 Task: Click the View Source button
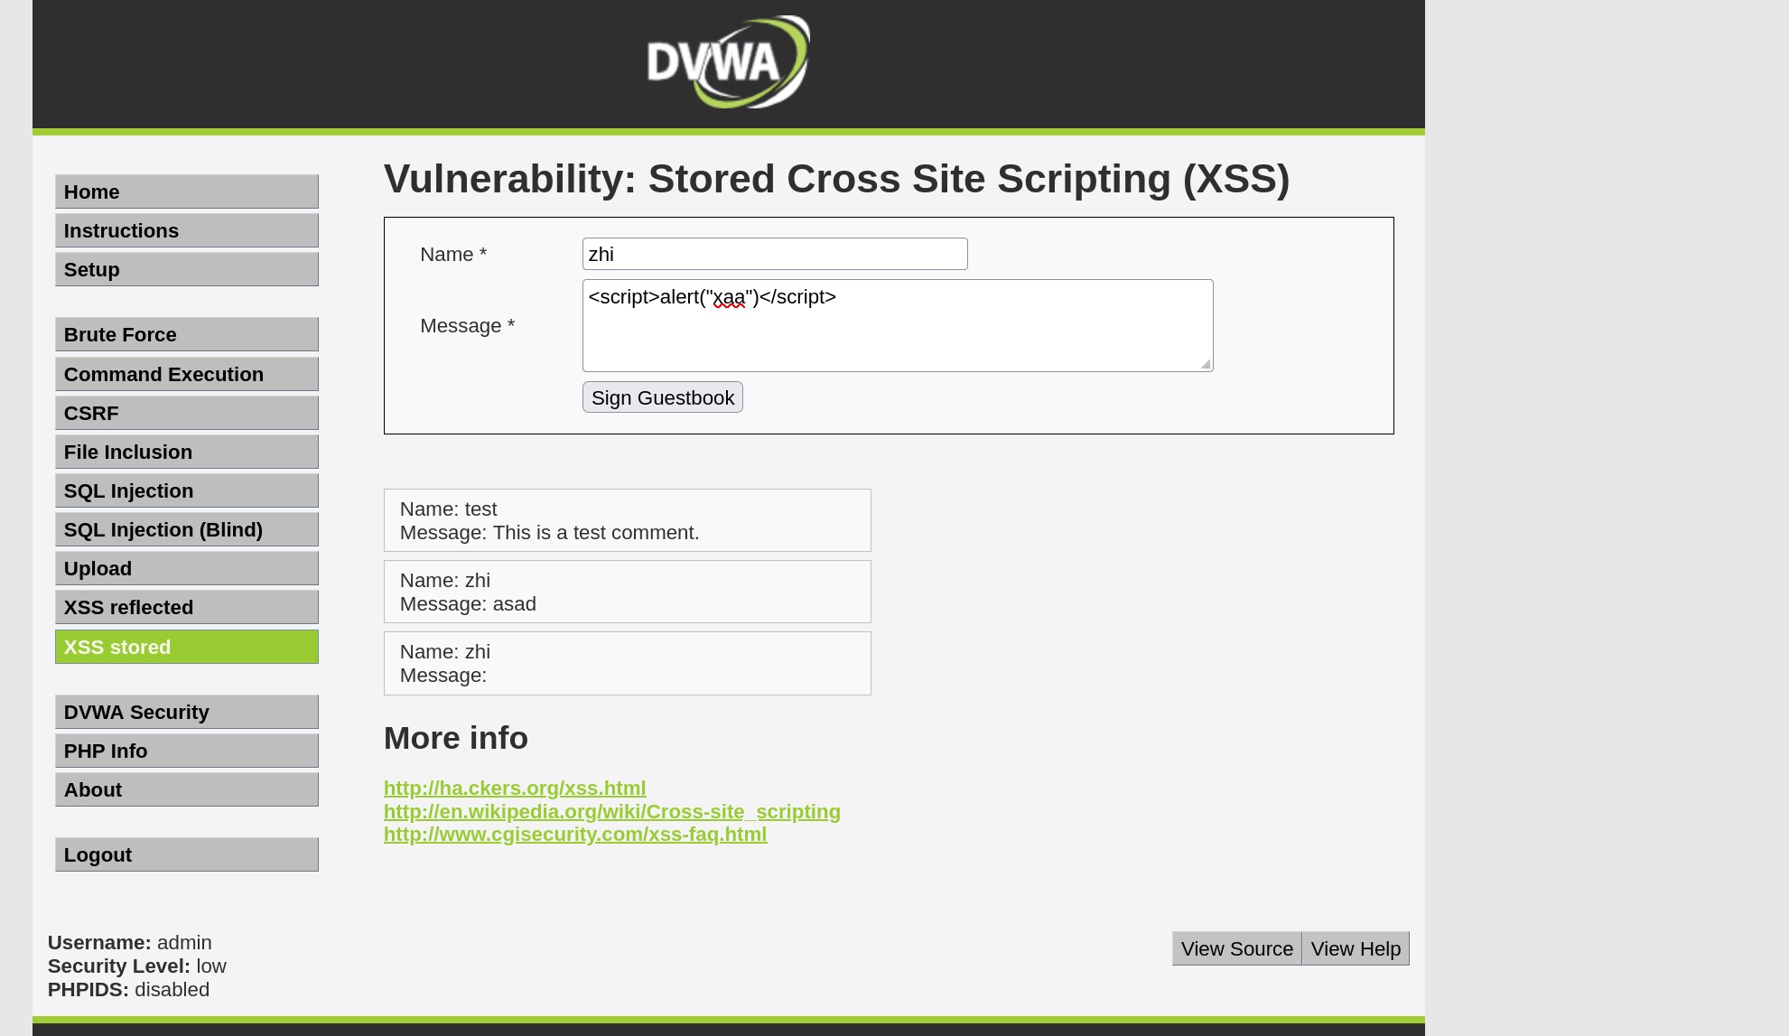click(x=1236, y=949)
